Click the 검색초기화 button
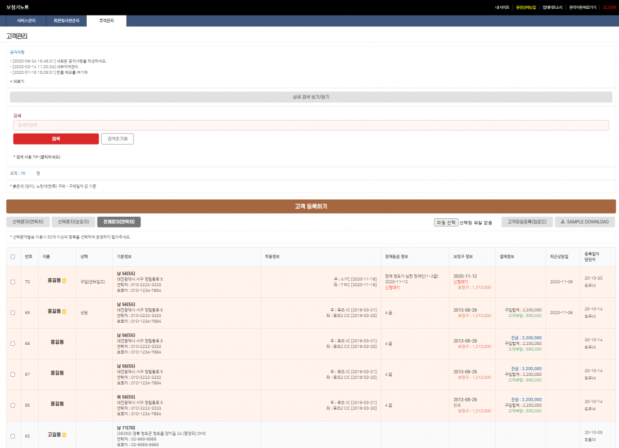Screen dimensions: 619x448 (x=117, y=139)
